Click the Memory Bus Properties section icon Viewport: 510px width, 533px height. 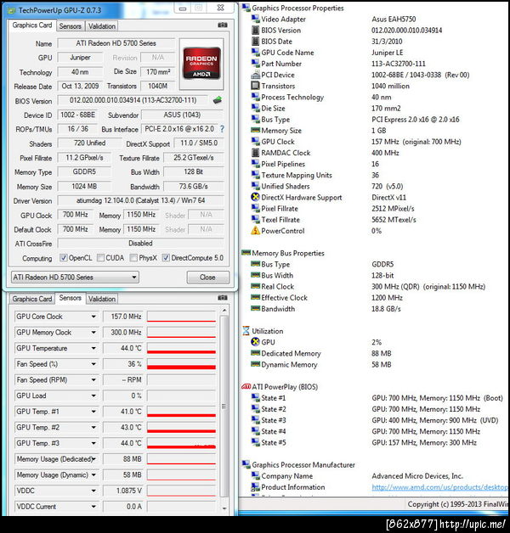pyautogui.click(x=246, y=253)
